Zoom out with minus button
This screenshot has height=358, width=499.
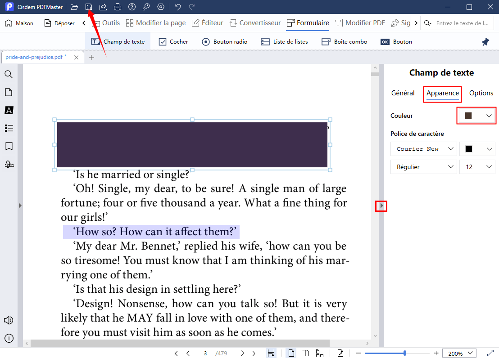(x=358, y=353)
